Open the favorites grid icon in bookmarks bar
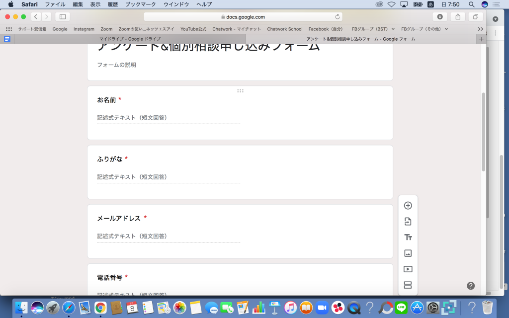Viewport: 509px width, 318px height. [x=9, y=29]
